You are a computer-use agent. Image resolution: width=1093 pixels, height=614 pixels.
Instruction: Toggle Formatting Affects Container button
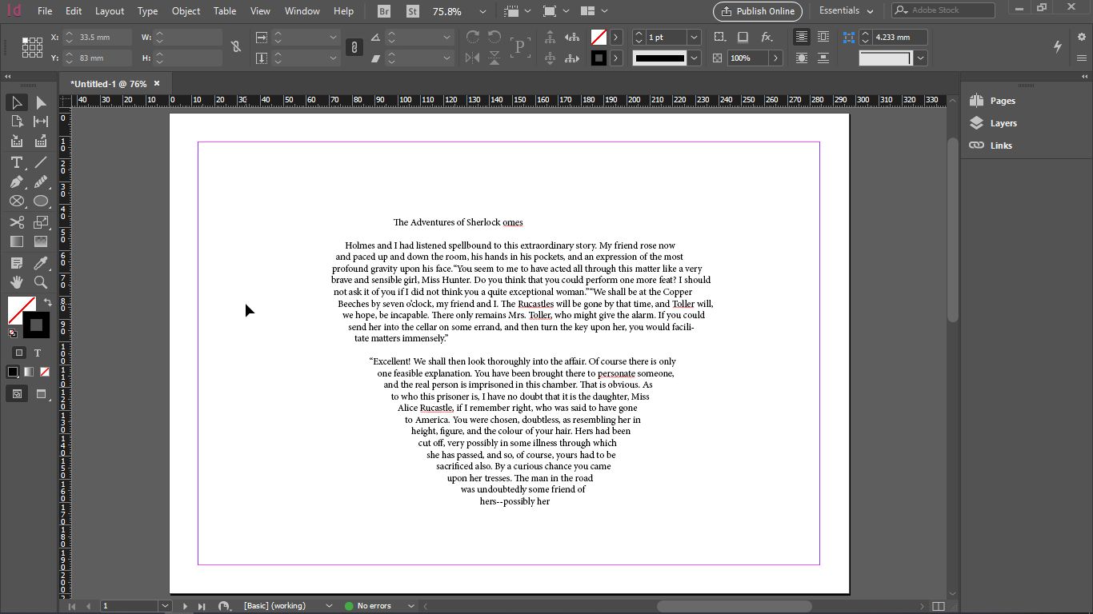tap(19, 353)
